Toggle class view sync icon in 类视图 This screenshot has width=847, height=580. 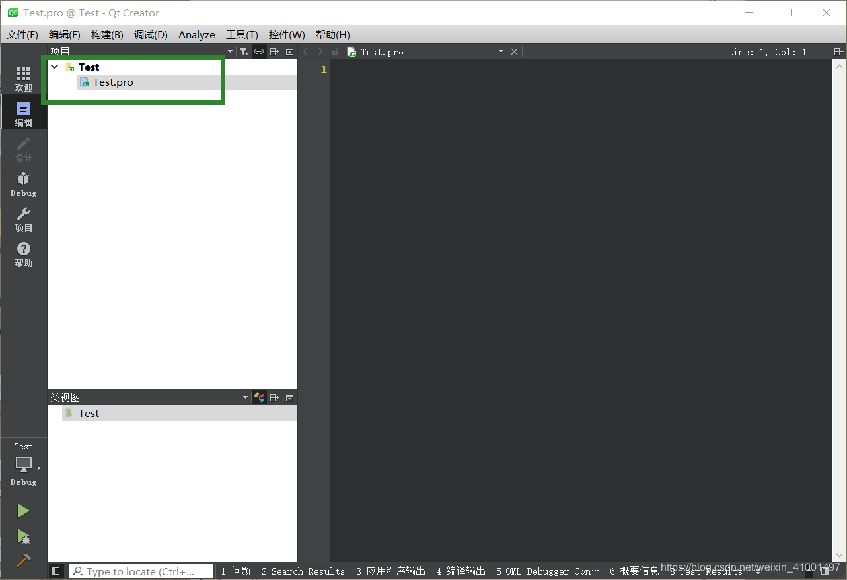coord(259,397)
